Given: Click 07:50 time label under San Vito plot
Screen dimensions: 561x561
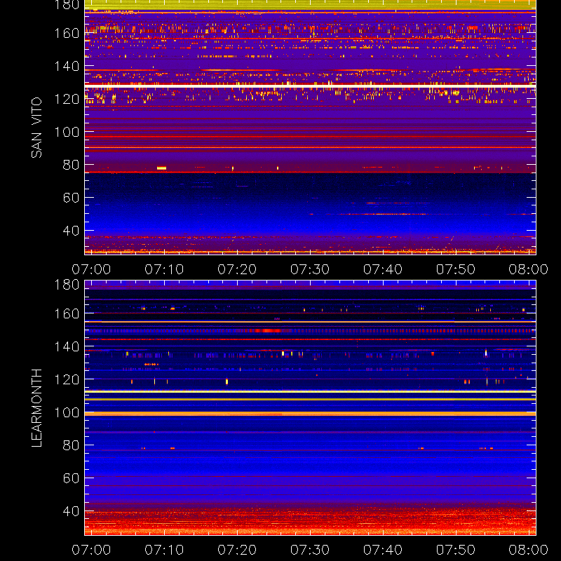Looking at the screenshot, I should [x=455, y=269].
